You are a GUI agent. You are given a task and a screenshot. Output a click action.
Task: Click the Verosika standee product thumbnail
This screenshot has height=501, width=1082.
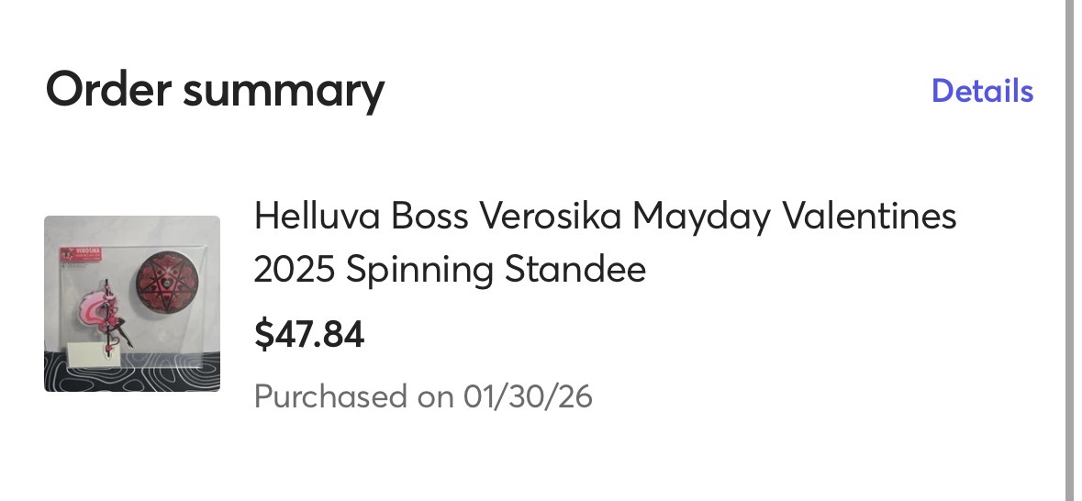[x=132, y=304]
